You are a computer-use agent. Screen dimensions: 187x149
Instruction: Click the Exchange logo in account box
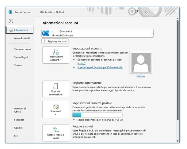pos(46,33)
